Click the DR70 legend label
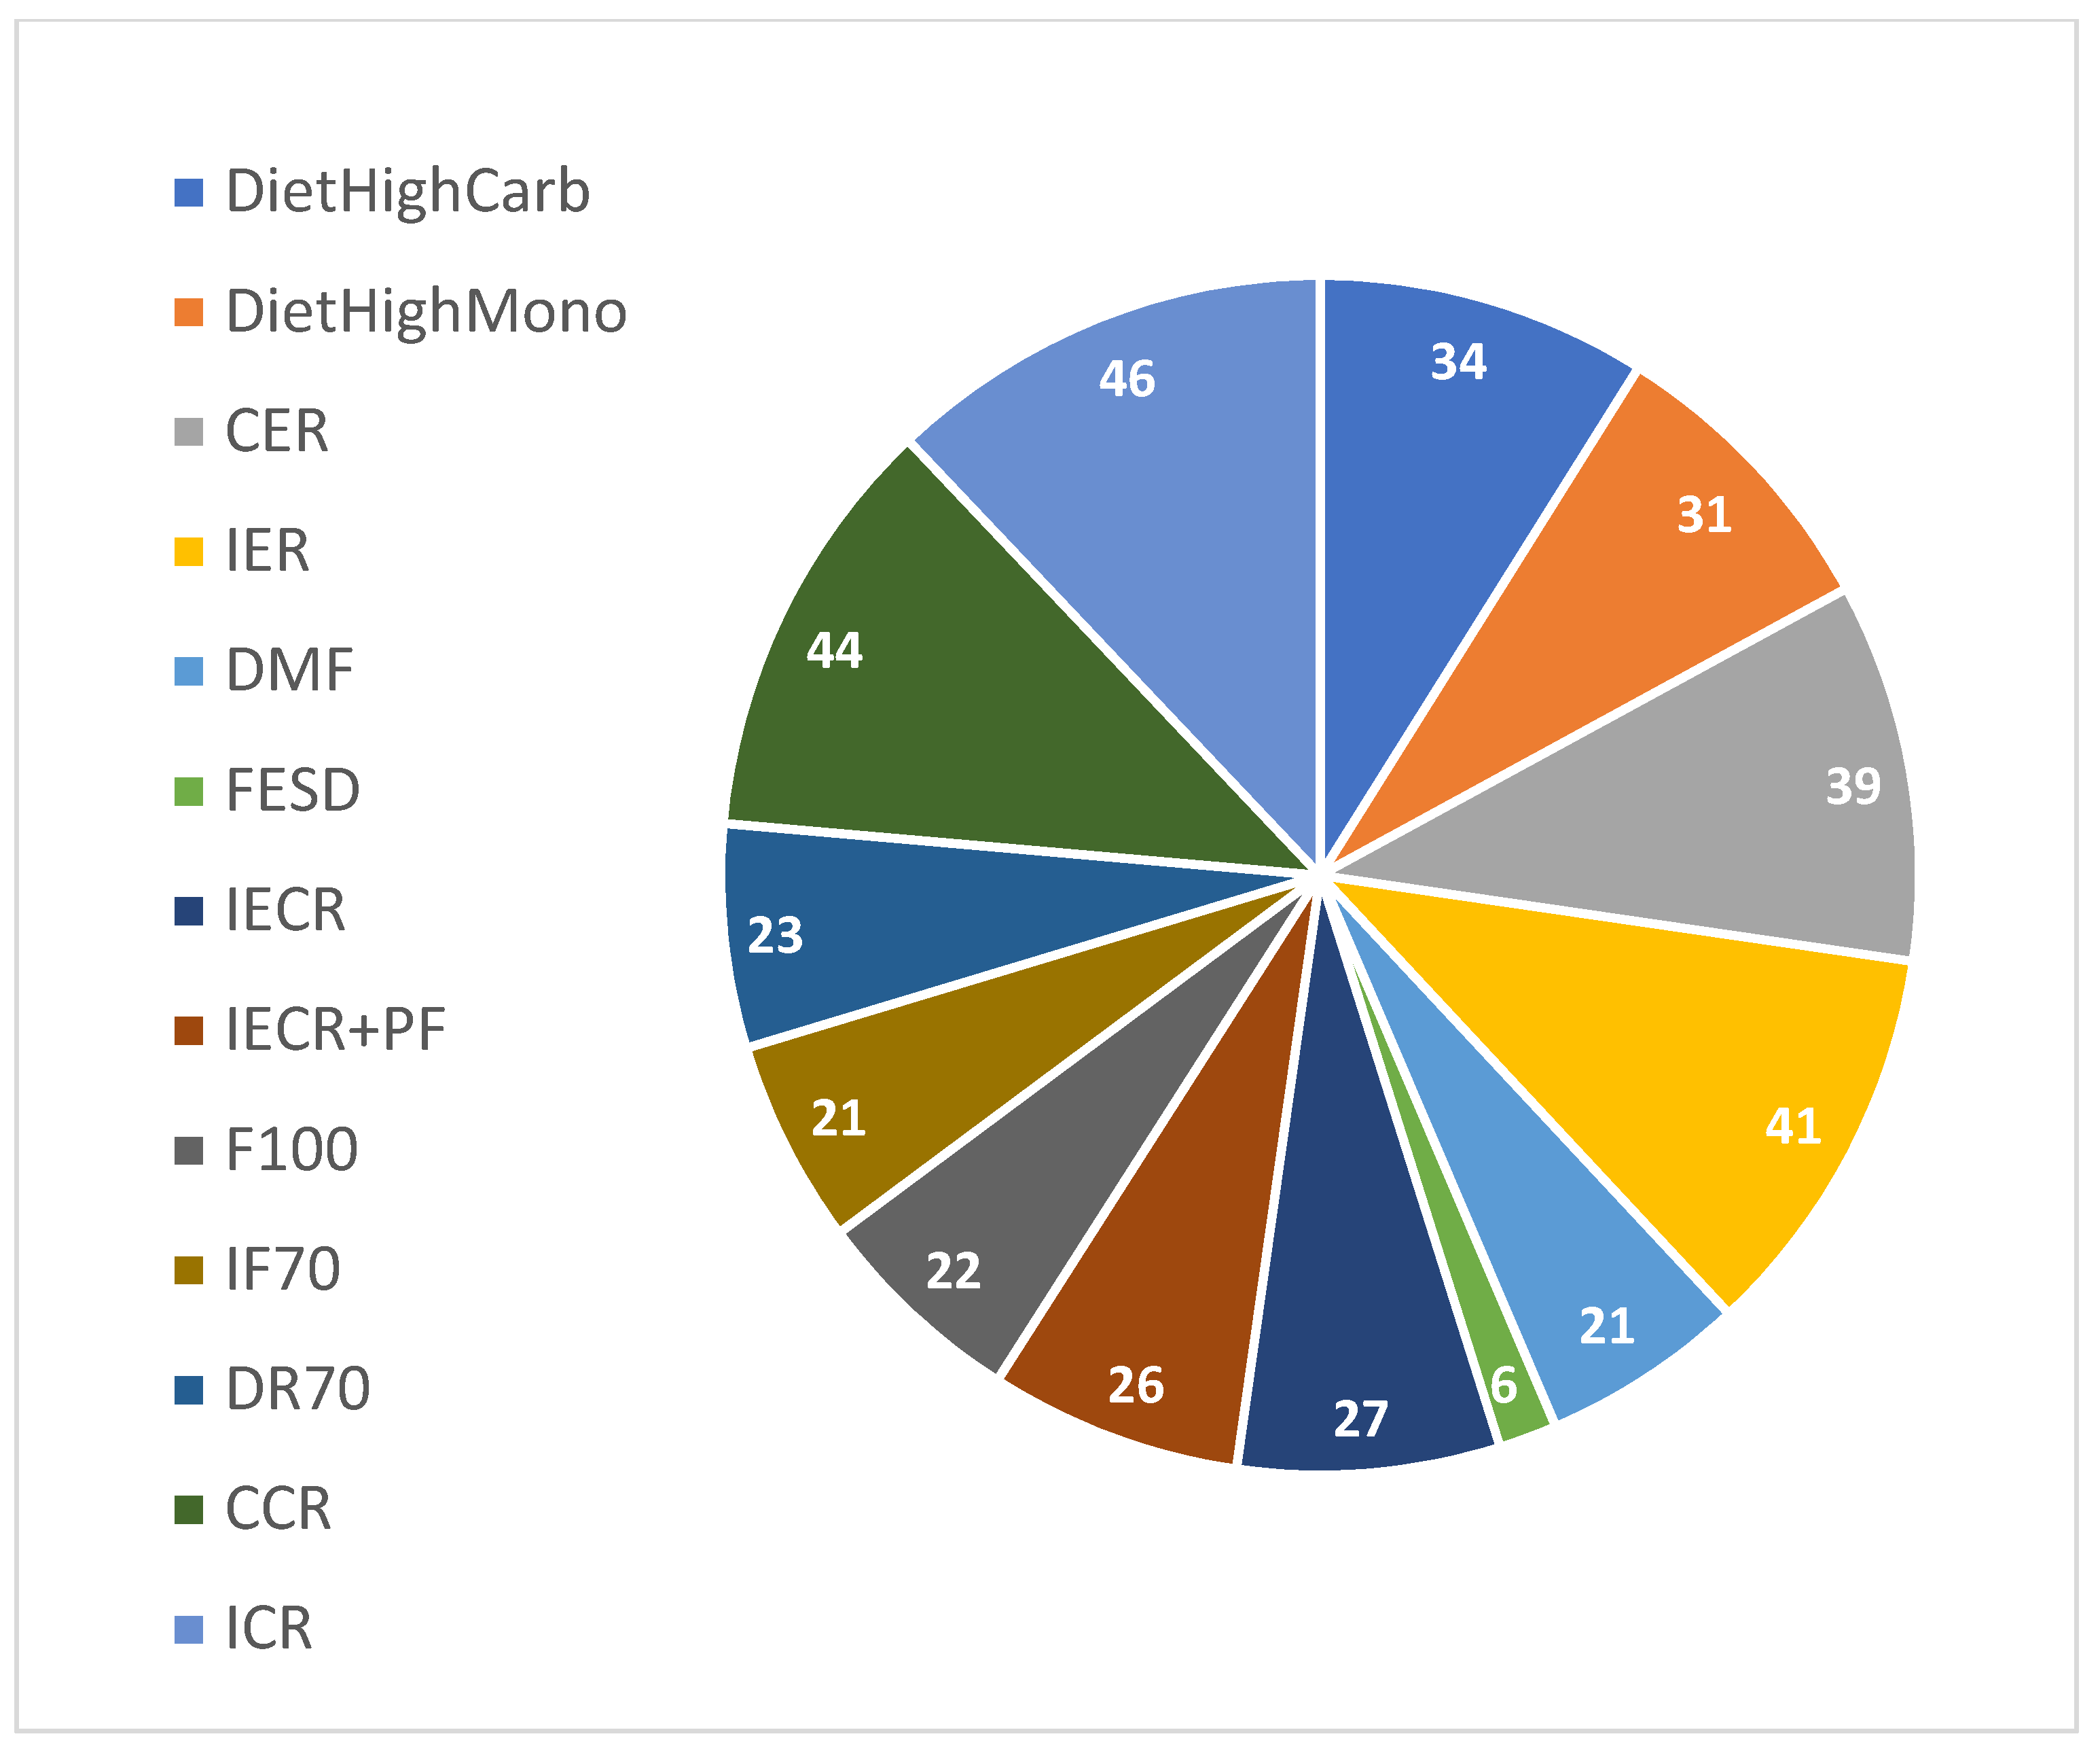Screen dimensions: 2100x1747 point(298,1389)
